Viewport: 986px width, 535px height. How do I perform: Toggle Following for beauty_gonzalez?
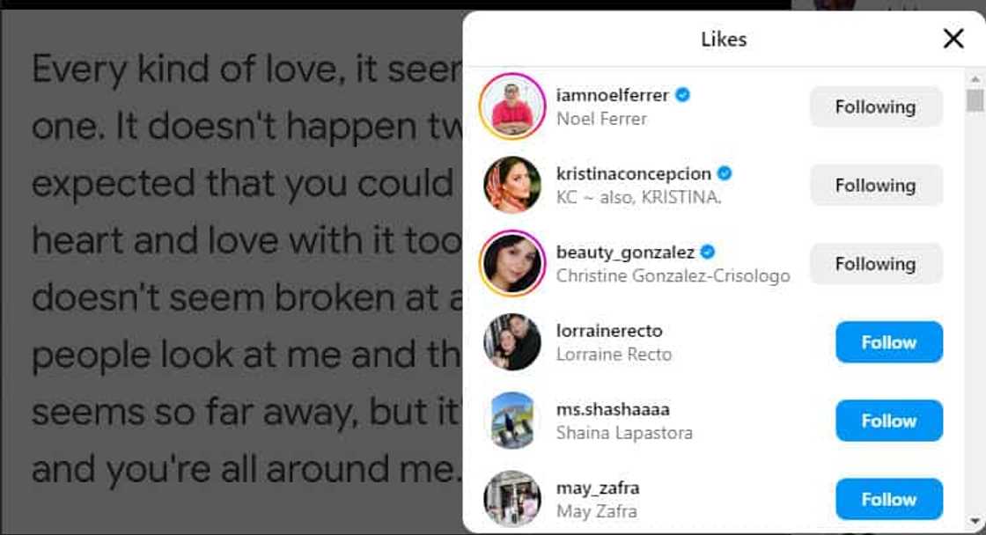875,264
